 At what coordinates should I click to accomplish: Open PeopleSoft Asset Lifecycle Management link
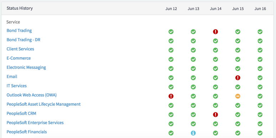43,104
